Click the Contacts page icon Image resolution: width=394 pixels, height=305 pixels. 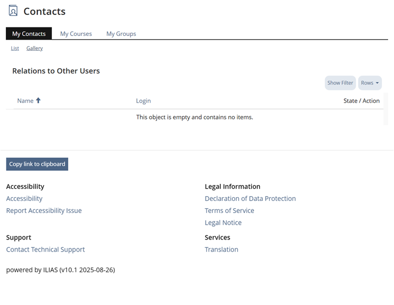(13, 11)
